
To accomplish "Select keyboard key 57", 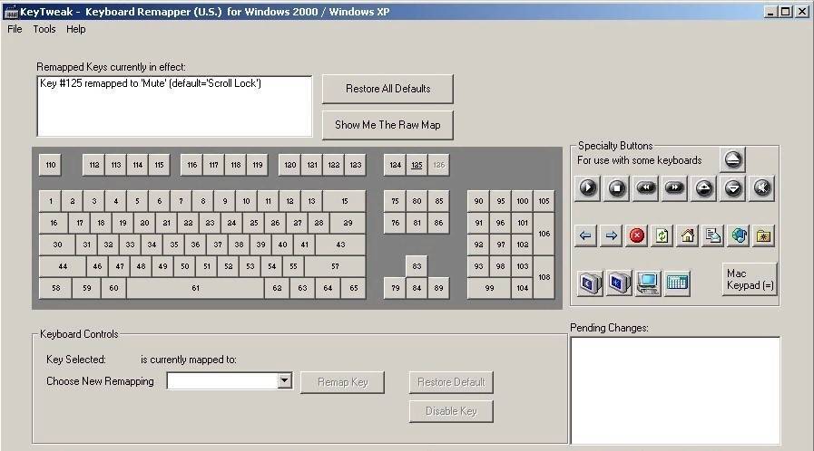I will pyautogui.click(x=335, y=266).
